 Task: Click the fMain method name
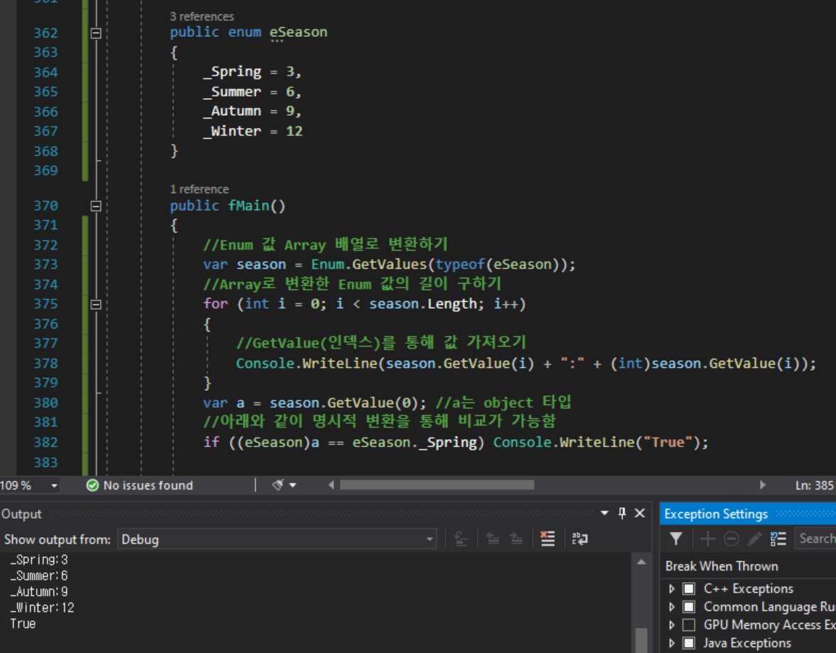coord(249,206)
